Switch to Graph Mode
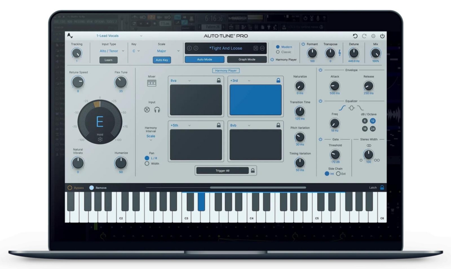The width and height of the screenshot is (451, 269). click(247, 59)
